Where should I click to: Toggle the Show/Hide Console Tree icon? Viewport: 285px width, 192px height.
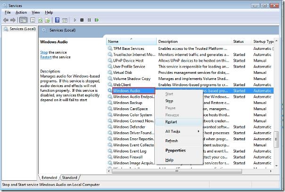click(23, 20)
